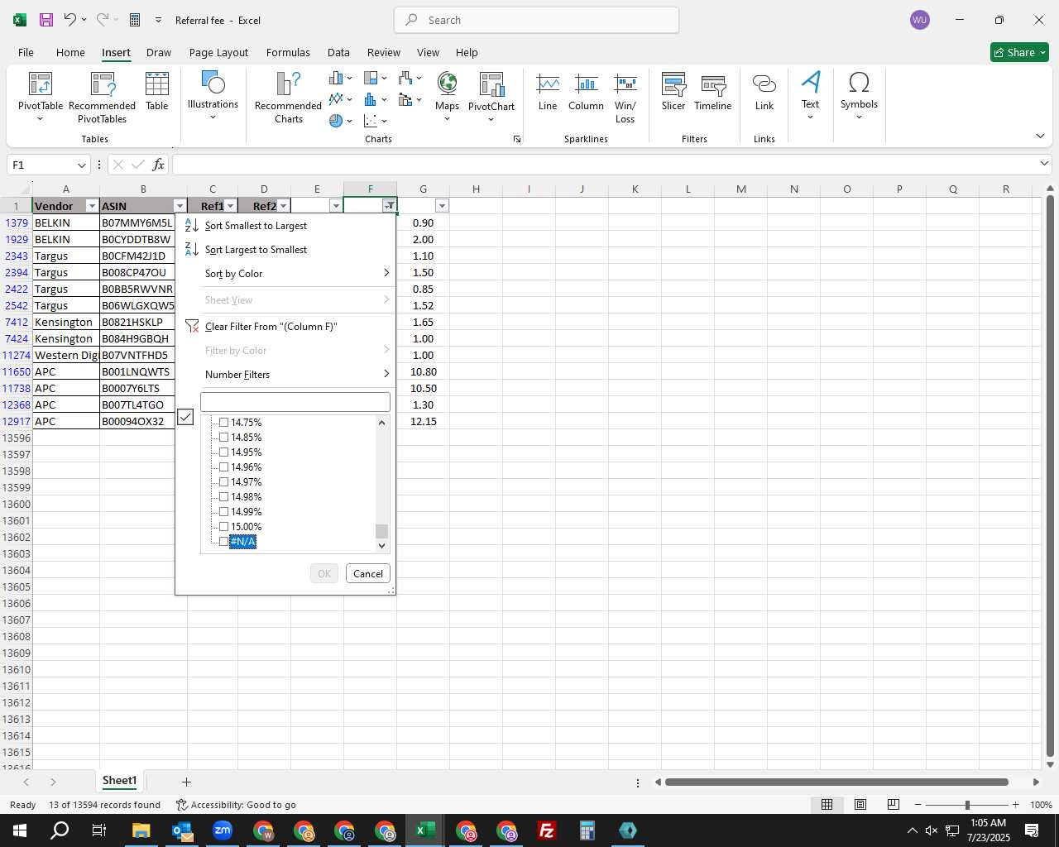
Task: Open the Maps chart option
Action: pyautogui.click(x=447, y=97)
